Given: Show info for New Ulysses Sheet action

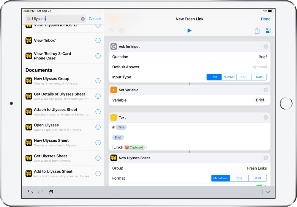Looking at the screenshot, I should [98, 143].
